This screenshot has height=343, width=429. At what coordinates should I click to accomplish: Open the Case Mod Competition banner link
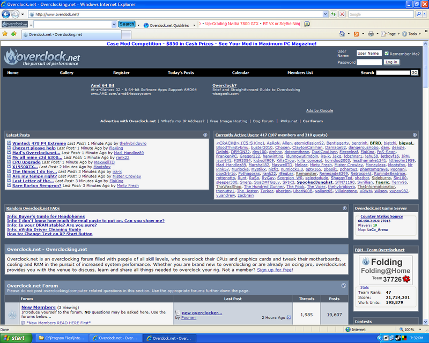(211, 43)
